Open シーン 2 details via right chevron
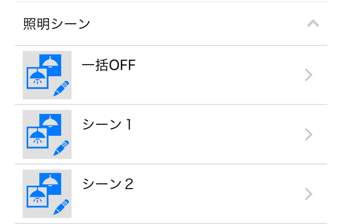The image size is (338, 224). point(309,194)
